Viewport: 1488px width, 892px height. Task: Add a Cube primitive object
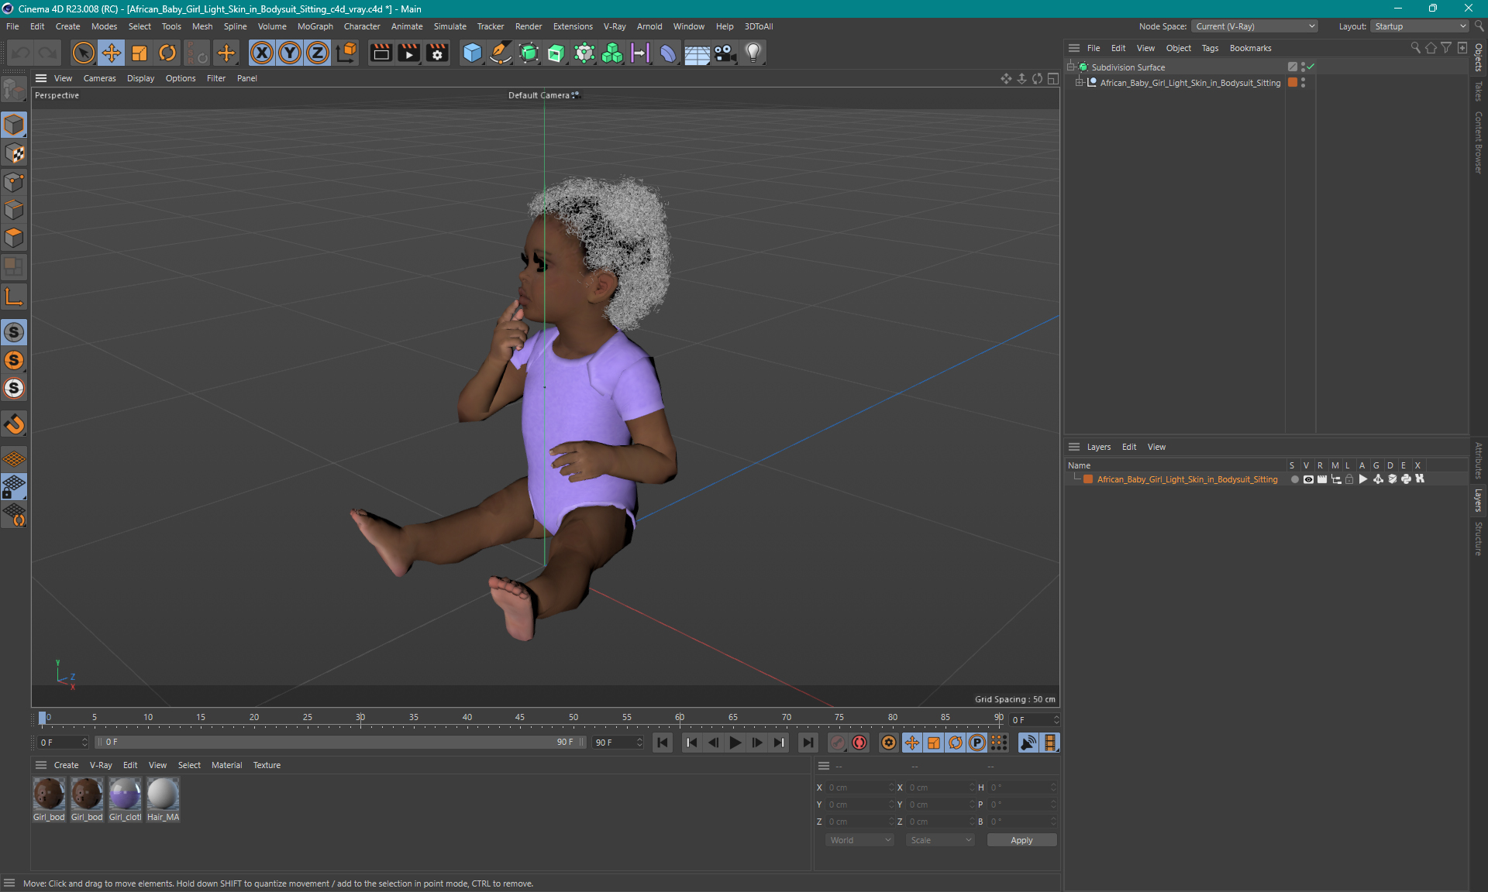[472, 53]
